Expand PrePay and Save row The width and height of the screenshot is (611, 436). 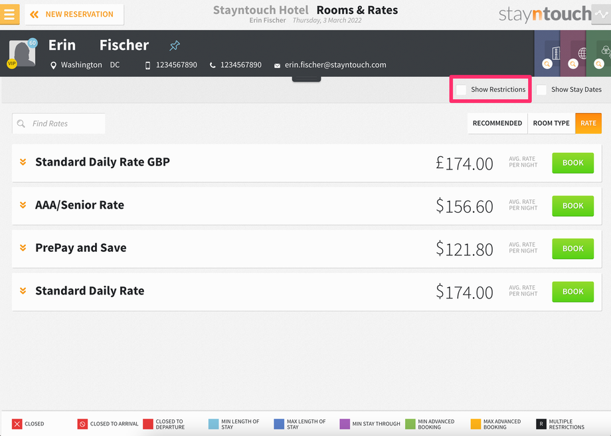click(x=23, y=248)
